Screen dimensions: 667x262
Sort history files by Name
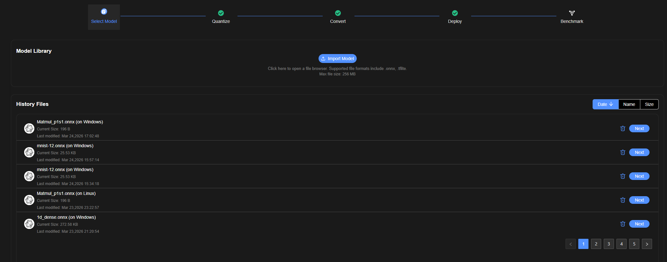[629, 104]
